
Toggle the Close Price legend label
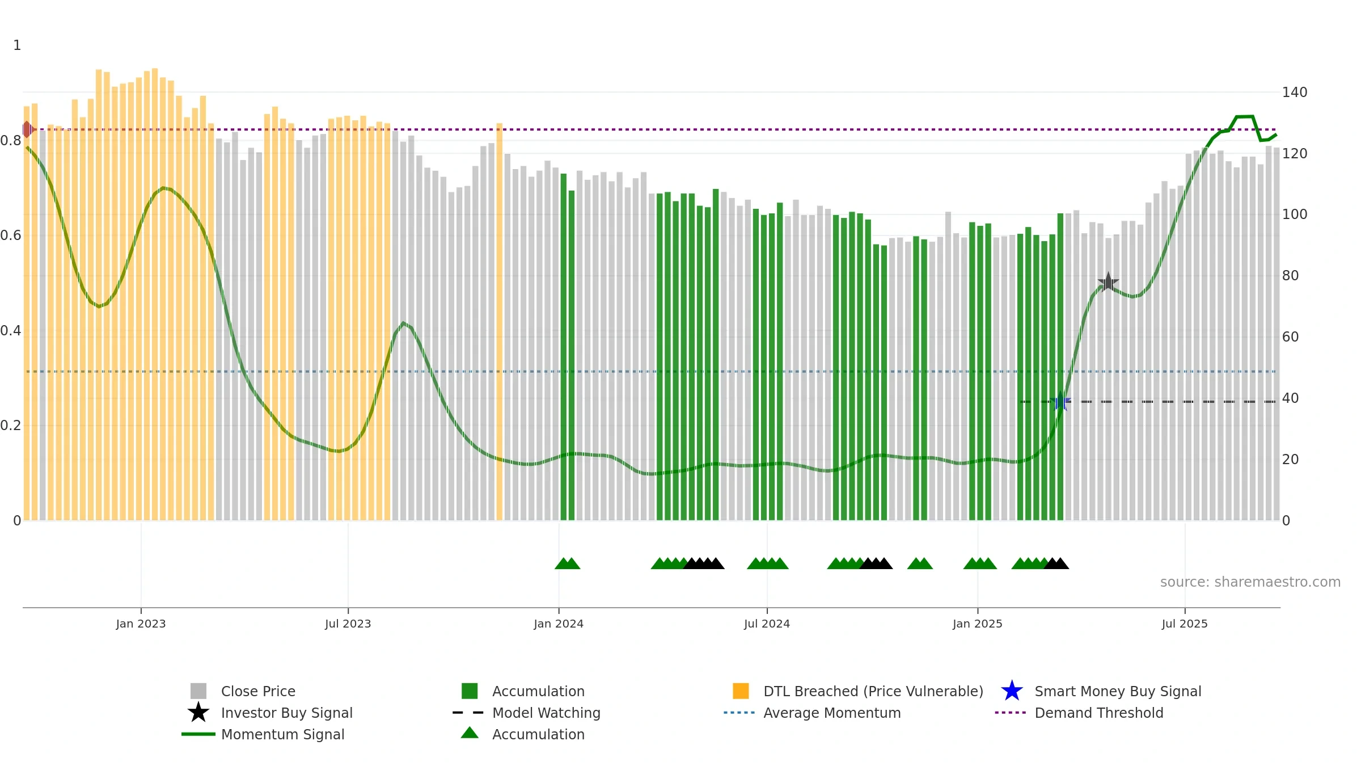click(x=258, y=691)
